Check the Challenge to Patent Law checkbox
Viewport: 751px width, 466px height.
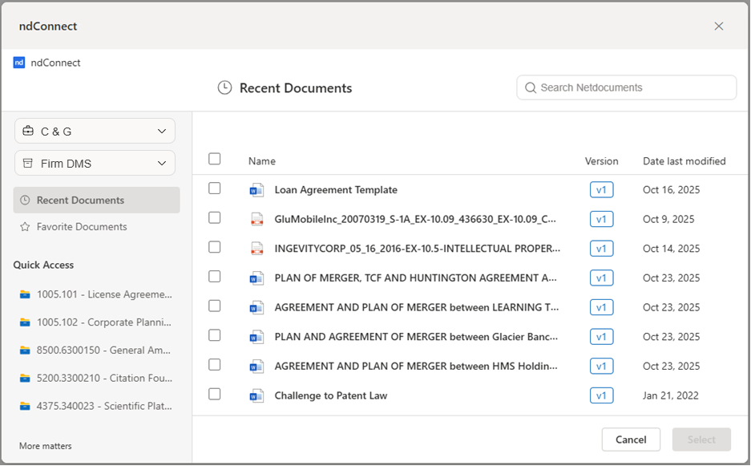pyautogui.click(x=215, y=394)
